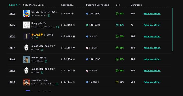Sort loans using the Loan # arrow
The image size is (183, 96).
click(x=19, y=5)
